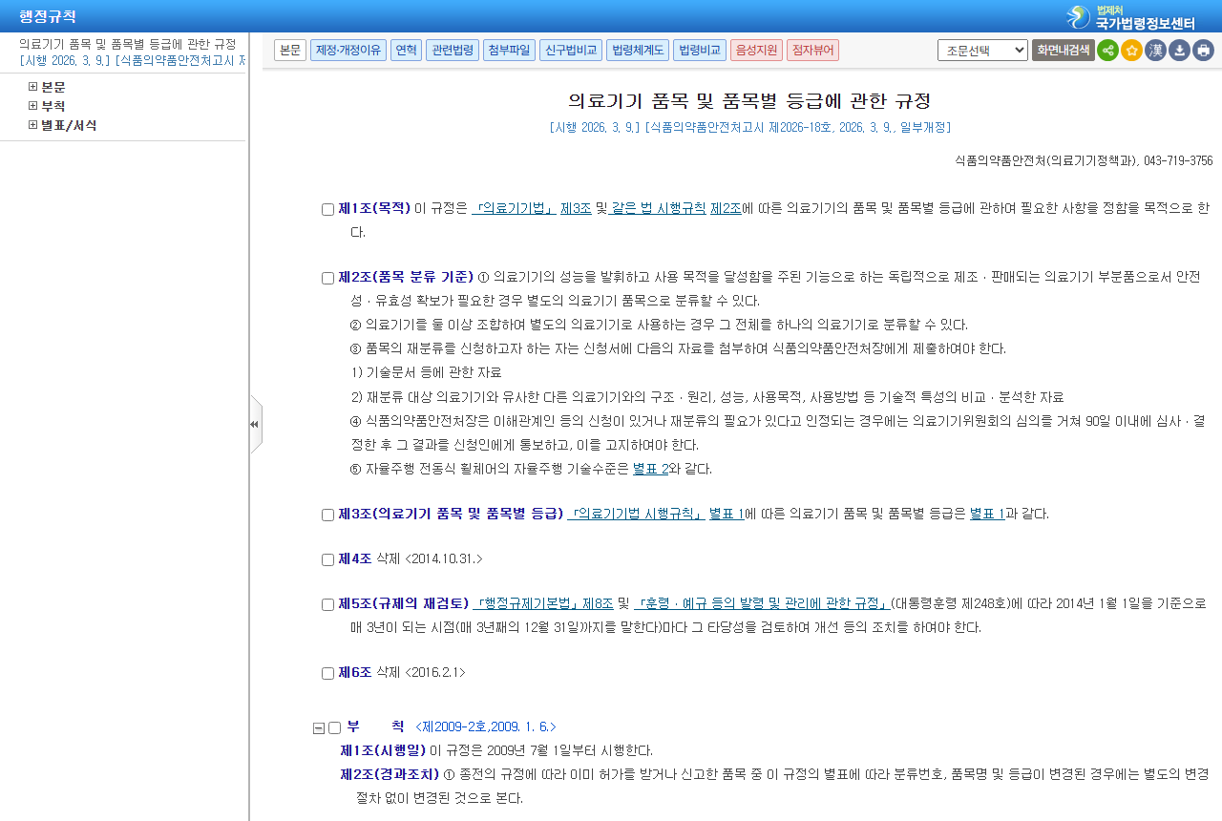
Task: Open 「의료기기법」 link in 제1조
Action: click(x=515, y=208)
